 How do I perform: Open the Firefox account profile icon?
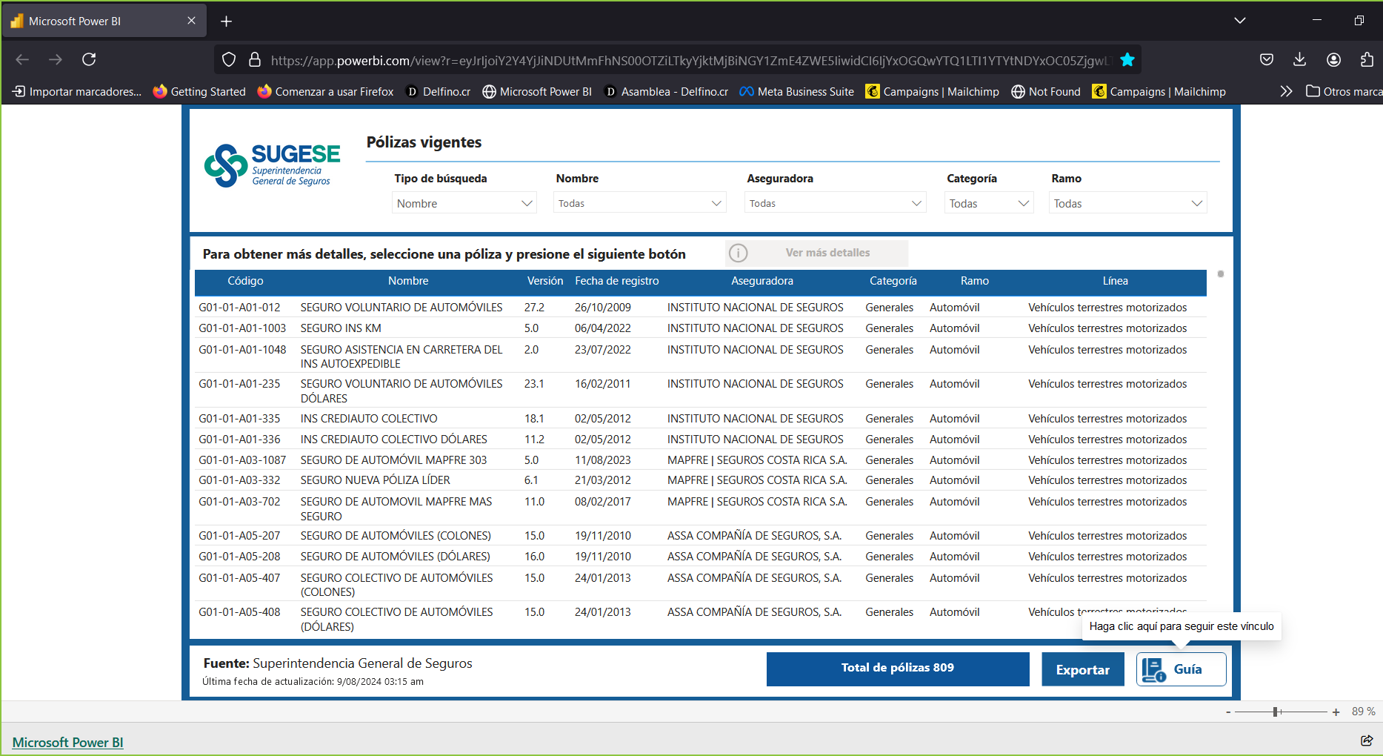[x=1333, y=59]
